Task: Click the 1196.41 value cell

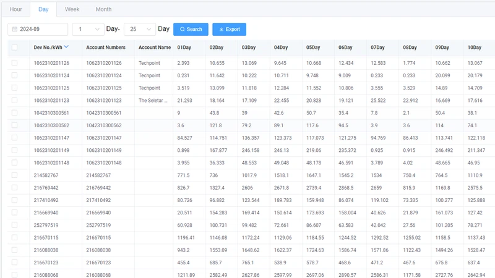Action: 186,237
